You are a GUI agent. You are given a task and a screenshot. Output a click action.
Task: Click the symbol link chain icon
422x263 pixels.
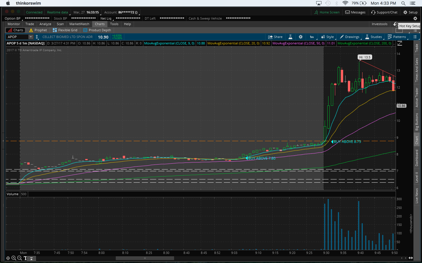coord(37,37)
